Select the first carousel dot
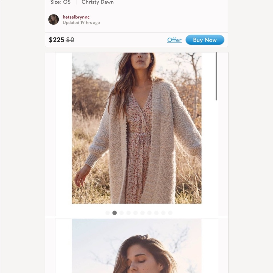This screenshot has width=273, height=273. (108, 213)
